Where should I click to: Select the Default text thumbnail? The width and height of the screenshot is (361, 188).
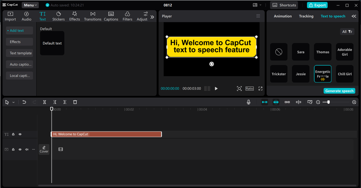[52, 43]
